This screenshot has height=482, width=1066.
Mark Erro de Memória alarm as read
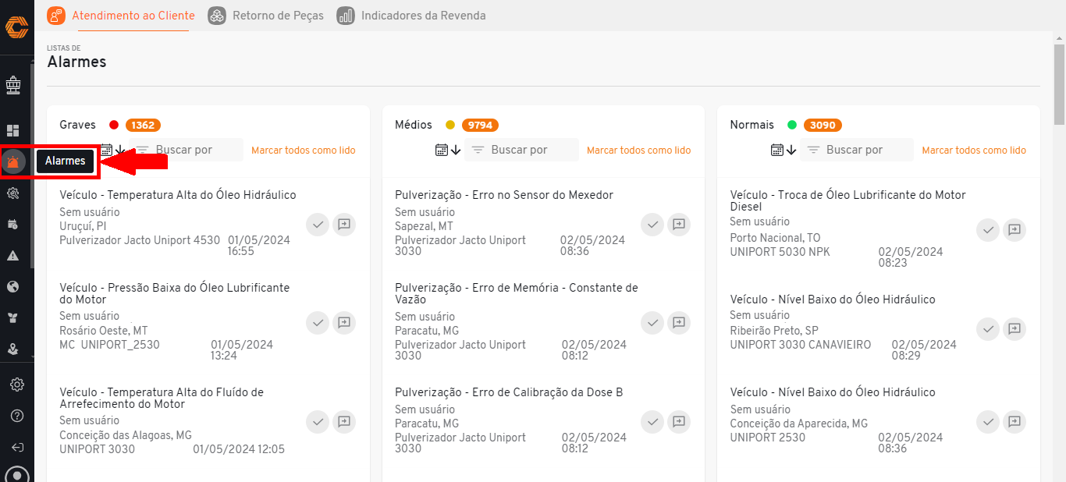click(653, 322)
